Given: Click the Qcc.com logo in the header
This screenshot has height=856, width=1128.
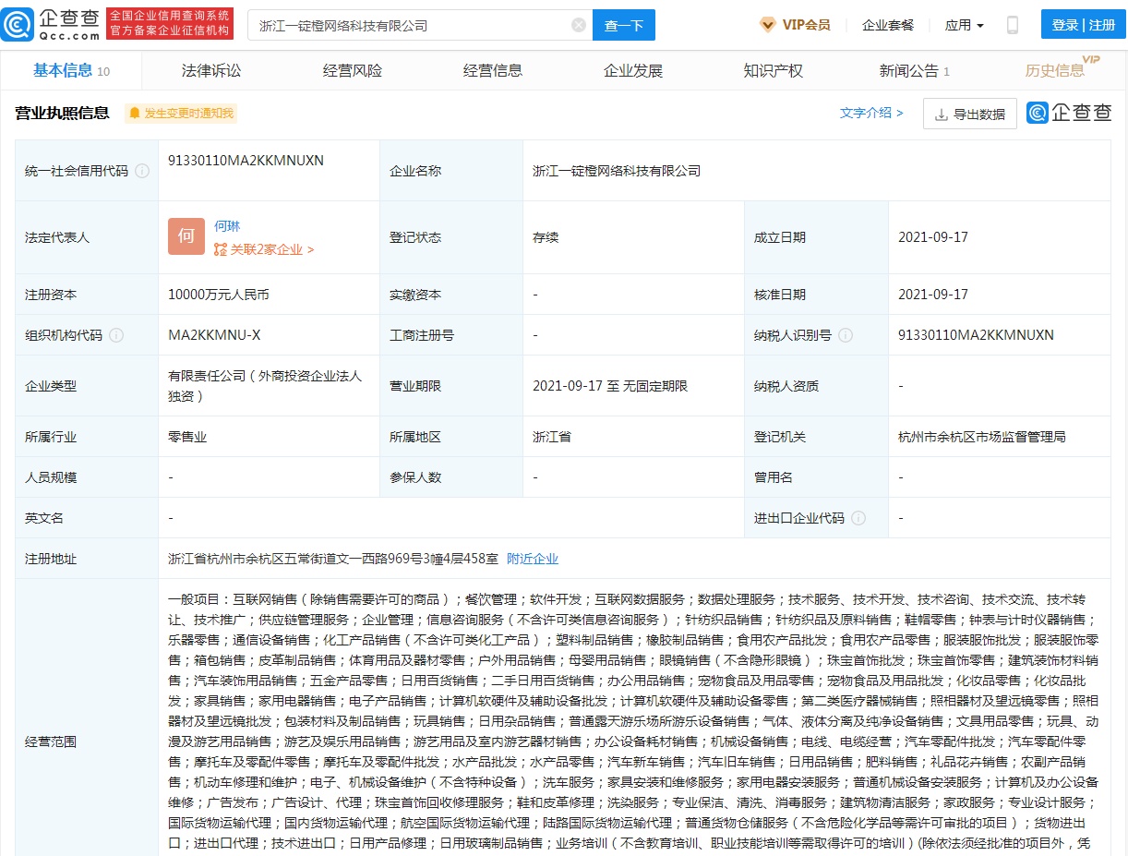Looking at the screenshot, I should pos(51,25).
